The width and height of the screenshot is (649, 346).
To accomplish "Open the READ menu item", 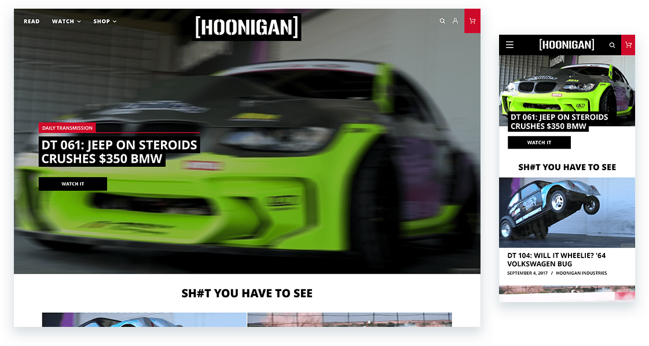I will [31, 21].
